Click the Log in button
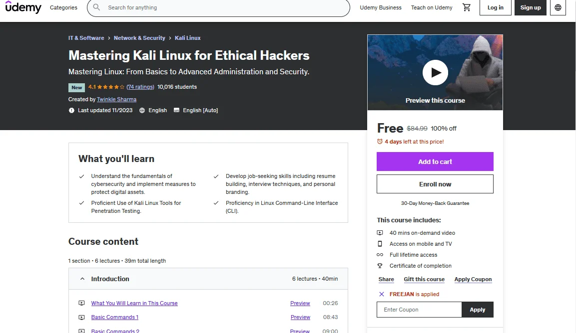The width and height of the screenshot is (576, 333). [x=495, y=7]
